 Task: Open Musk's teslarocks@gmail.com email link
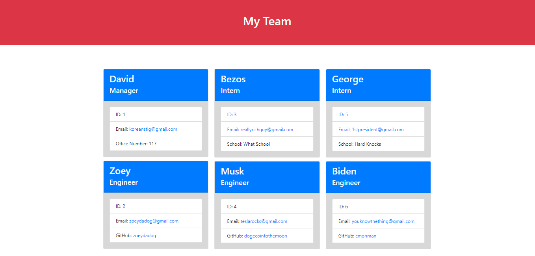264,221
